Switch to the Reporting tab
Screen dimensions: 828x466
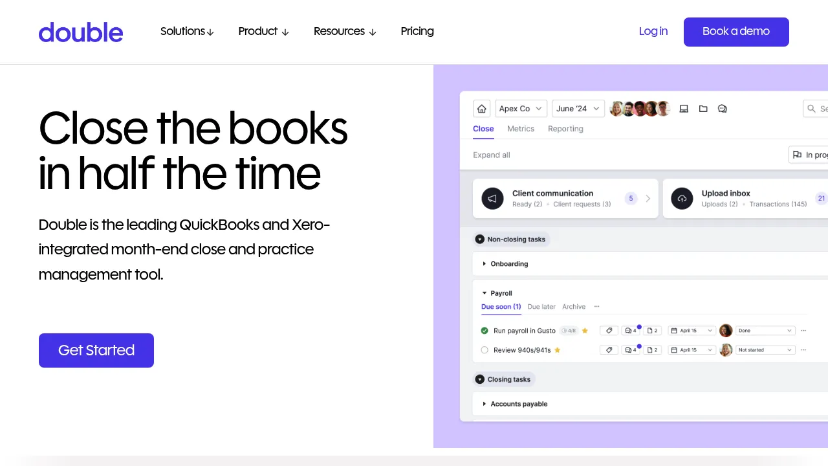point(565,129)
